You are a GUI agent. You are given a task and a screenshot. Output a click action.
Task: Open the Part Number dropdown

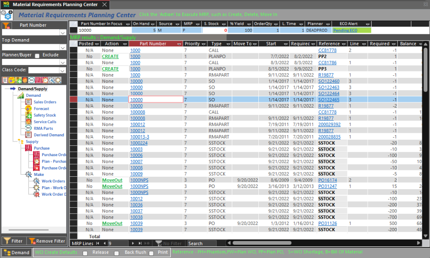pyautogui.click(x=63, y=32)
